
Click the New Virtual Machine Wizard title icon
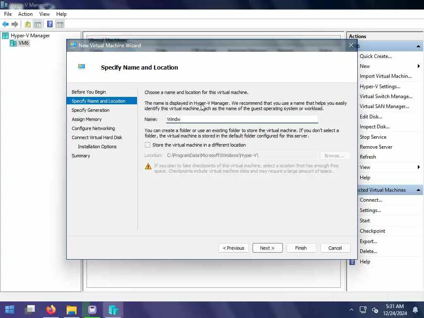tap(73, 45)
